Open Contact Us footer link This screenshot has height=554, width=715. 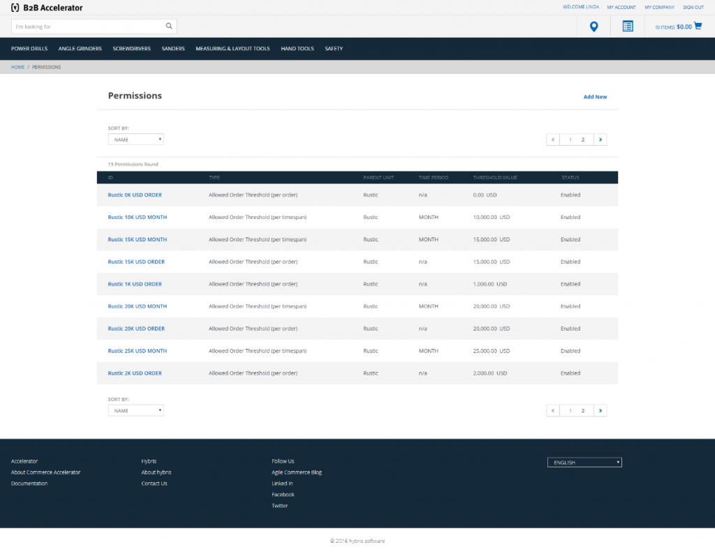click(x=154, y=484)
